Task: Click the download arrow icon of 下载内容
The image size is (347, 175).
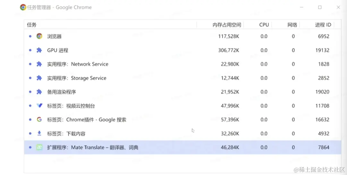Action: point(39,133)
